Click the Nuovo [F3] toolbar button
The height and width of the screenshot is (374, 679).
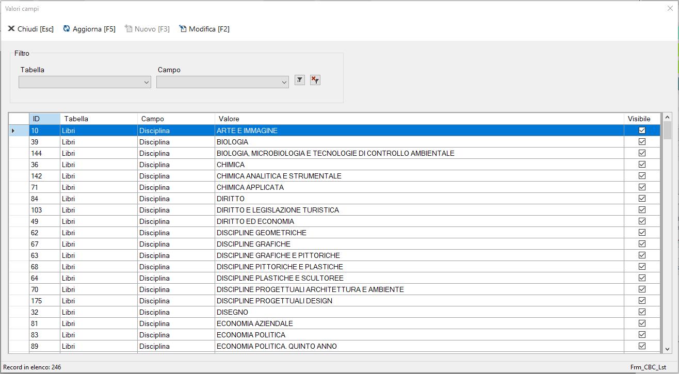[x=148, y=29]
